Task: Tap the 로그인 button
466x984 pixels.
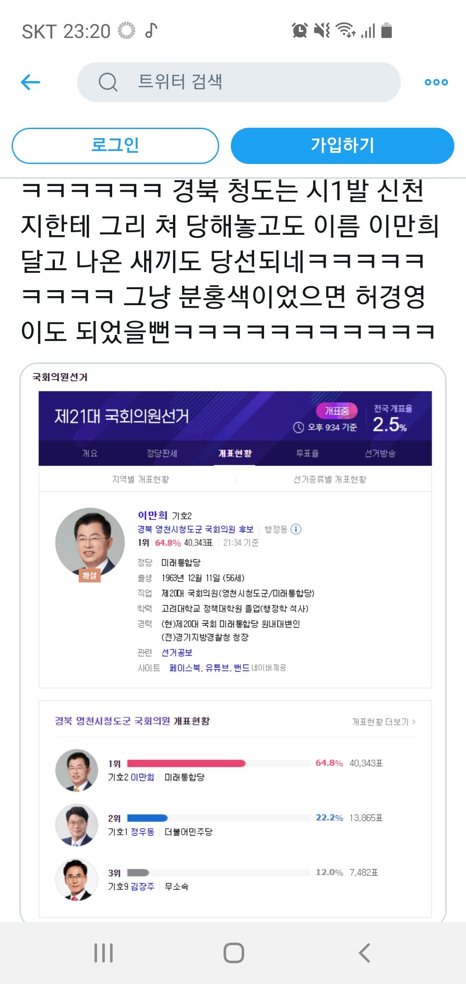Action: click(115, 145)
